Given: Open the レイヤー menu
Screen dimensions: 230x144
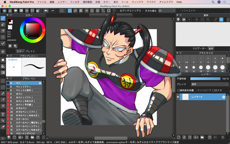Looking at the screenshot, I should 62,2.
